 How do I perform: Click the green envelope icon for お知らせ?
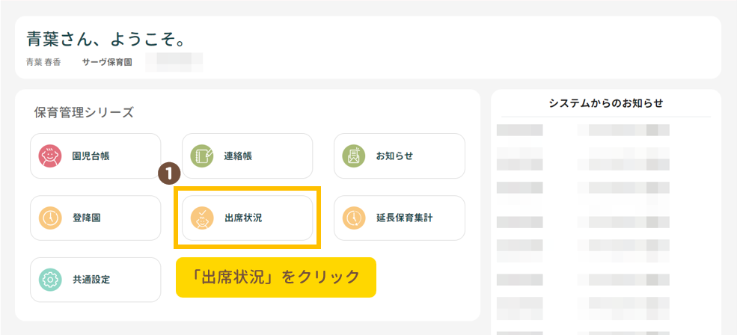tap(354, 156)
